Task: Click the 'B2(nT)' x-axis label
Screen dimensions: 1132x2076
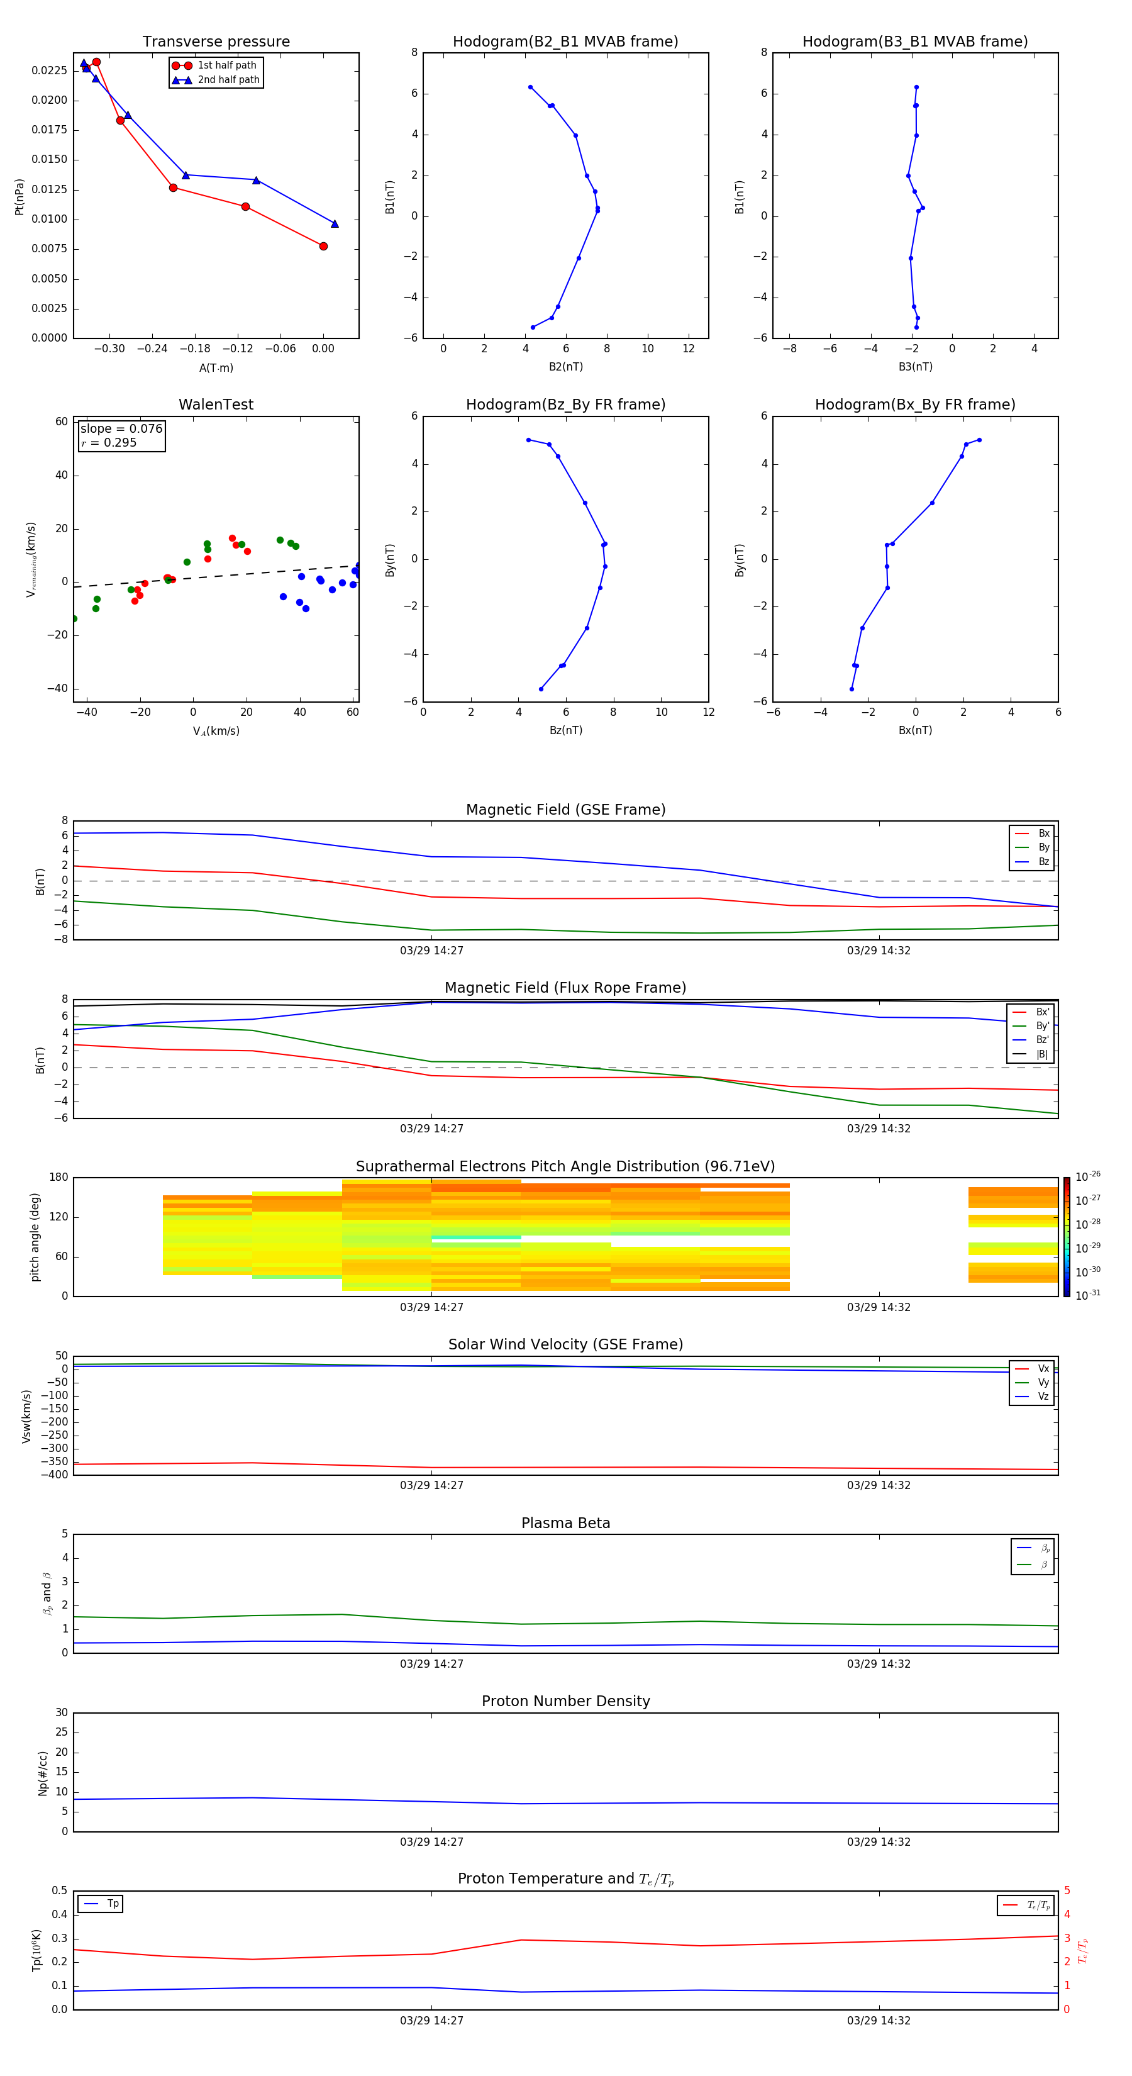Action: (x=565, y=367)
